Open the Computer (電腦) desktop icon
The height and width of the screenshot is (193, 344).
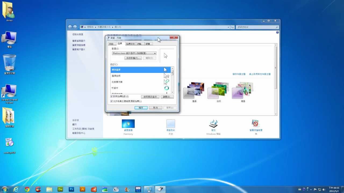[9, 40]
